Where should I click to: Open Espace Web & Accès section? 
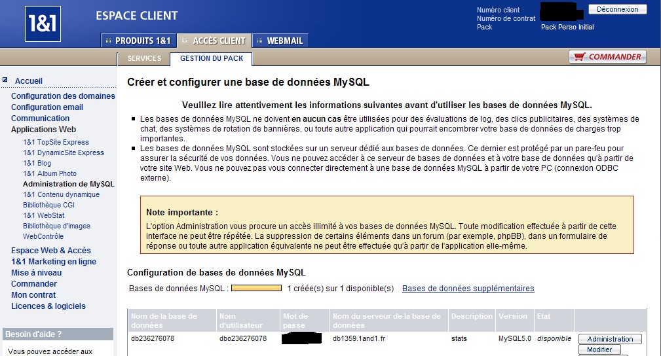[x=50, y=250]
